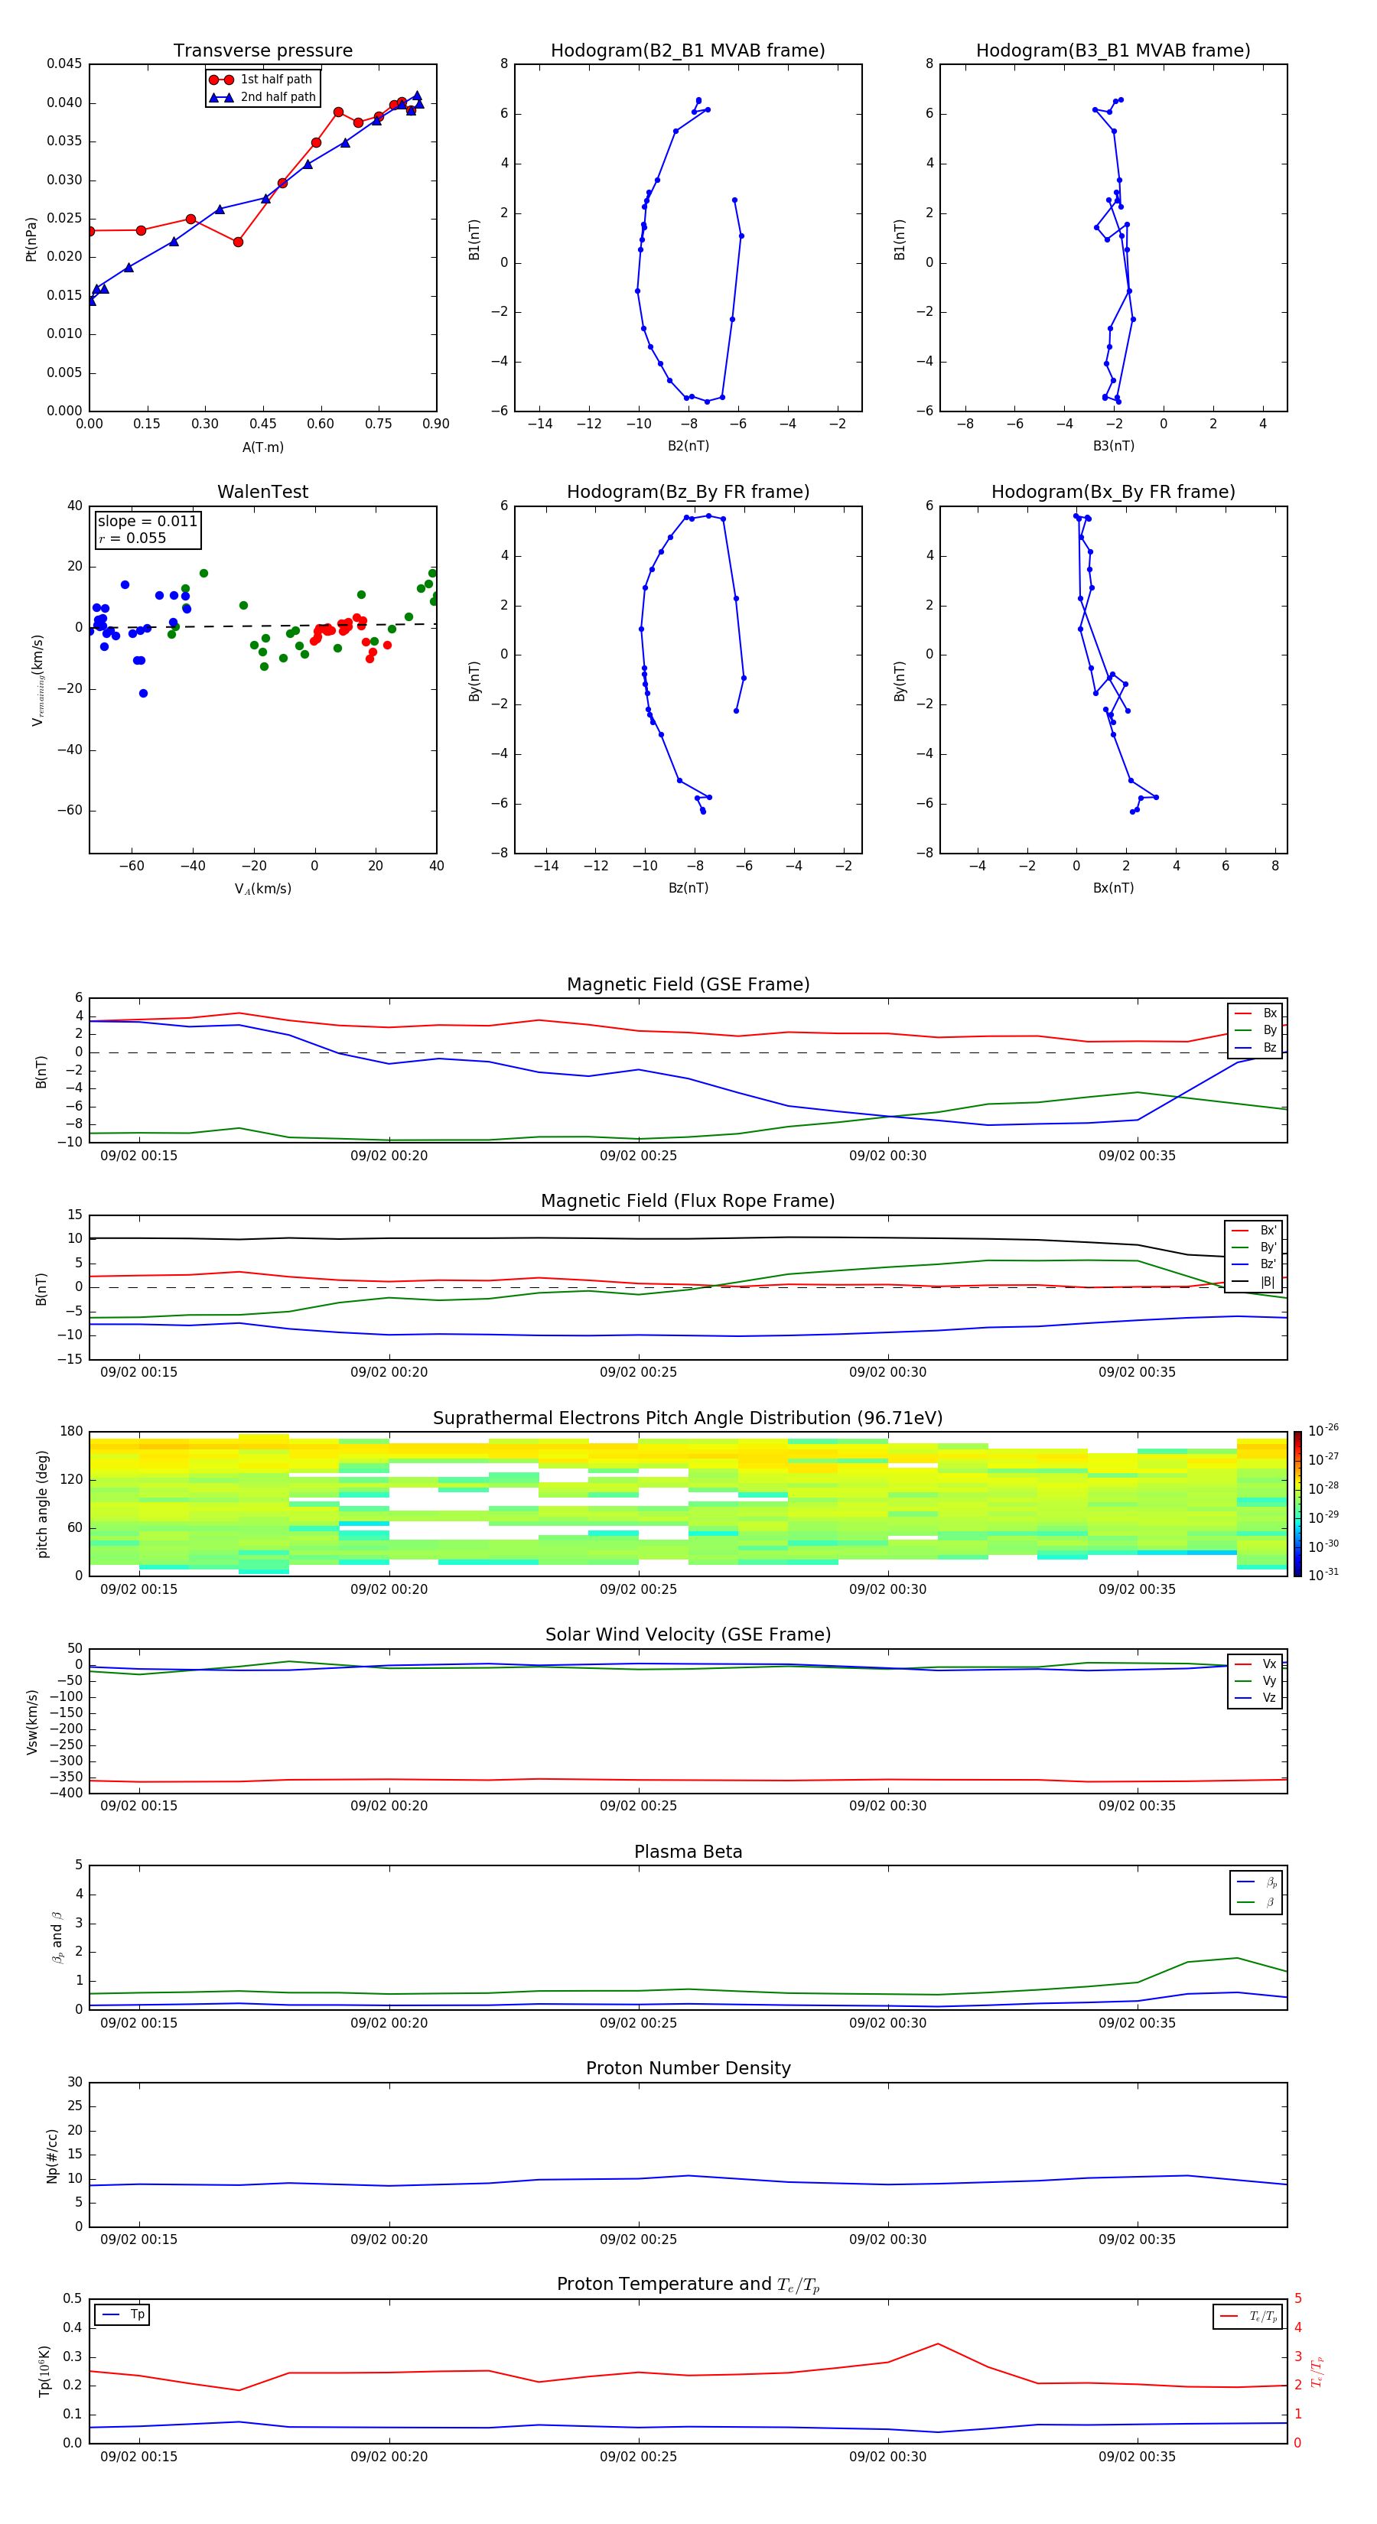Image resolution: width=1377 pixels, height=2524 pixels.
Task: Click the Tp legend box in Proton Temperature plot
Action: [x=122, y=2314]
